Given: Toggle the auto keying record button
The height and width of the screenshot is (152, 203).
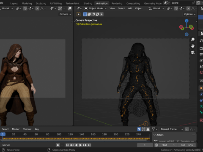Looking at the screenshot, I should [x=58, y=145].
